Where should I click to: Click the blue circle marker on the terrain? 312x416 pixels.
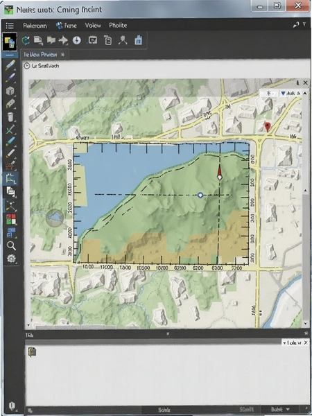[x=200, y=196]
